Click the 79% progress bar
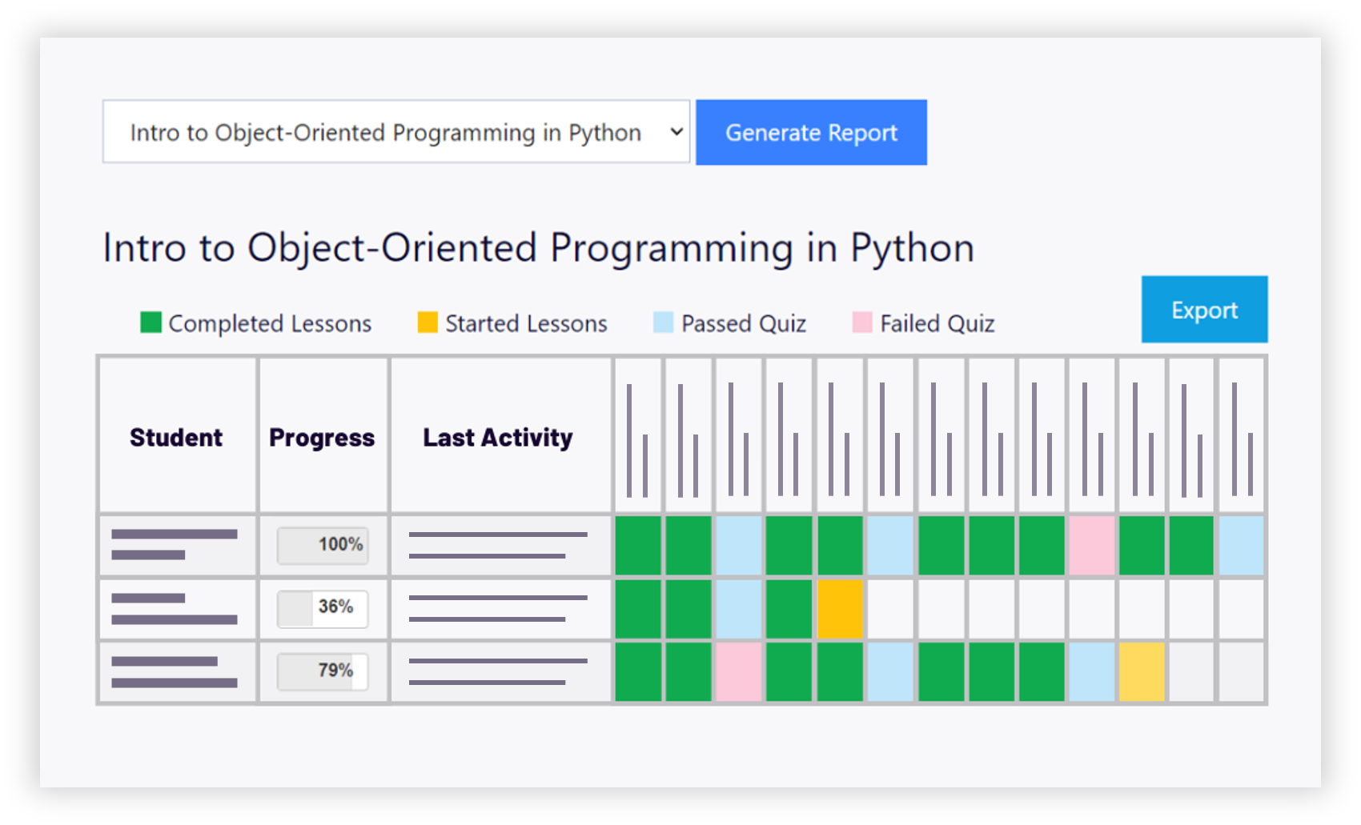 pyautogui.click(x=323, y=671)
